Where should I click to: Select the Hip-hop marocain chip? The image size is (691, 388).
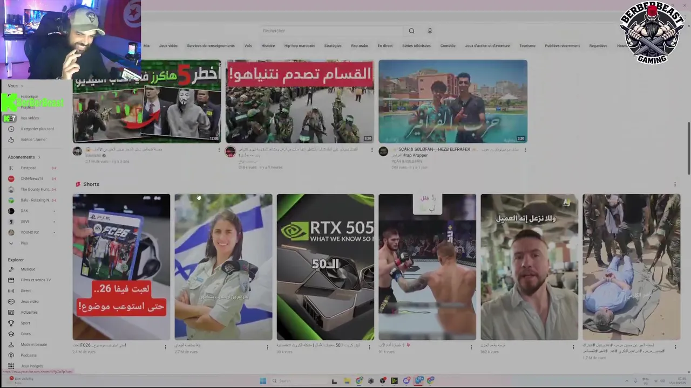point(300,46)
